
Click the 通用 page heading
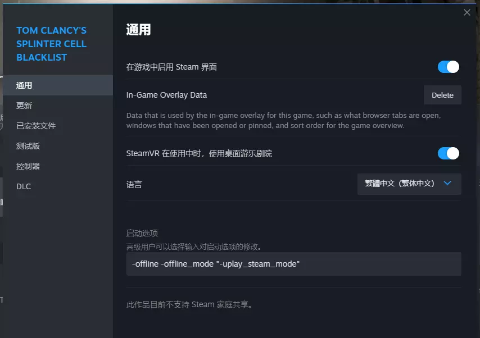[x=138, y=30]
